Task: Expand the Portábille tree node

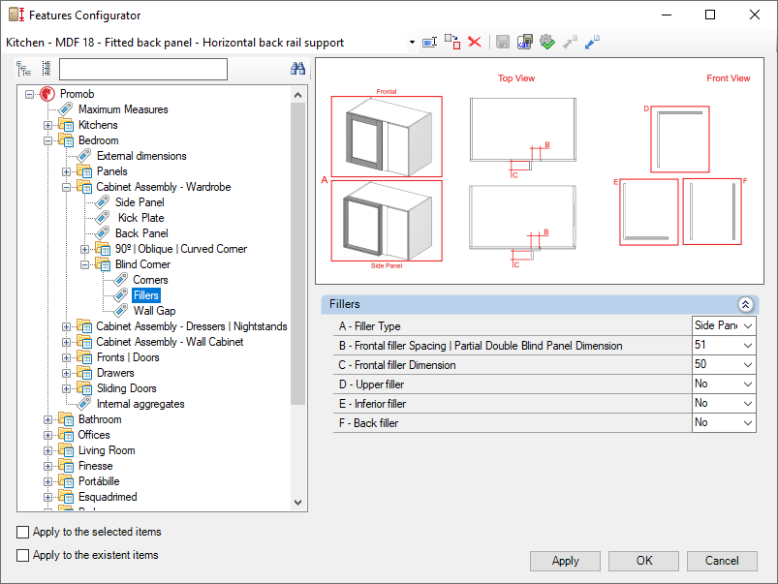Action: point(48,481)
